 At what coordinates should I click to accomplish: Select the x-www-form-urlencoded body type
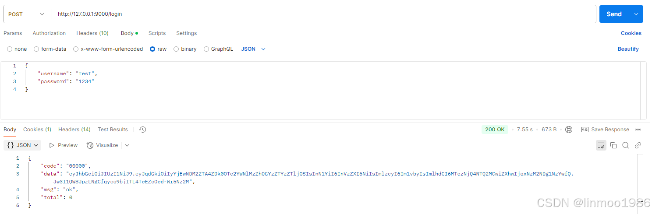[x=108, y=49]
